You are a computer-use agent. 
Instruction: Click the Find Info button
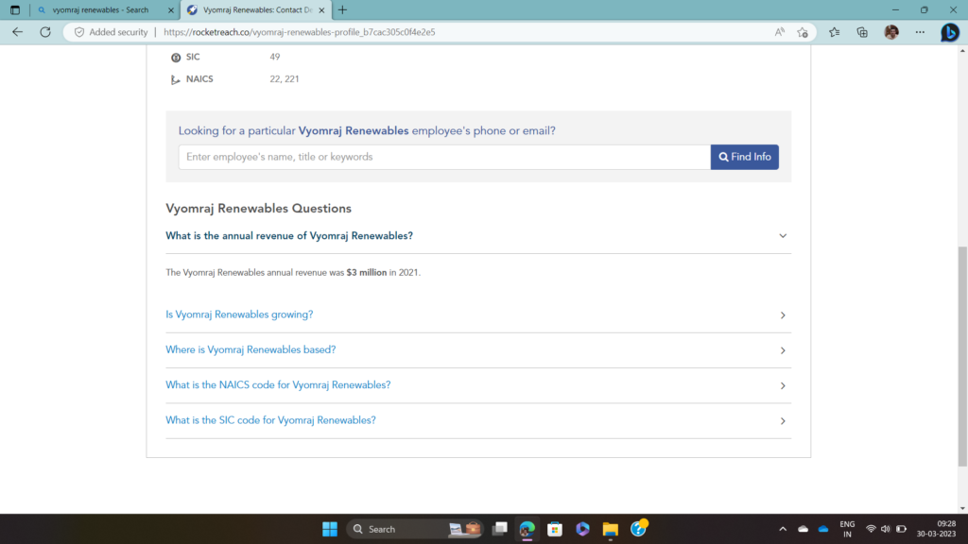pyautogui.click(x=745, y=158)
